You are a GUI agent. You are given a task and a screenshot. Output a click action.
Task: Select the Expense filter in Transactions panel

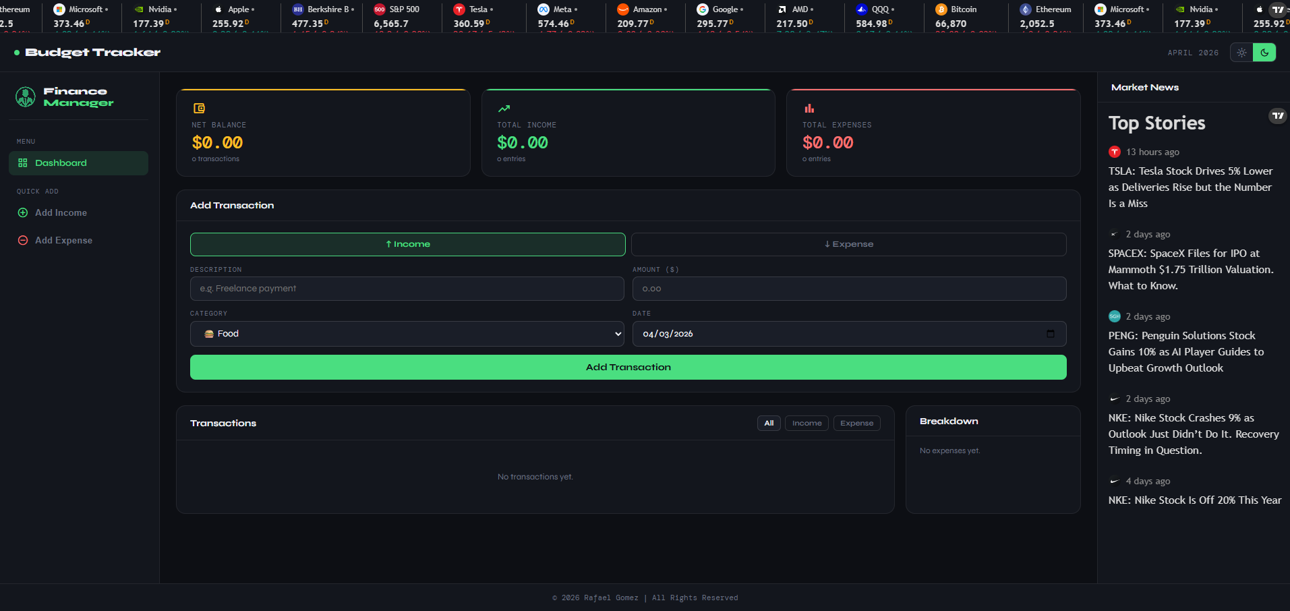pyautogui.click(x=856, y=423)
